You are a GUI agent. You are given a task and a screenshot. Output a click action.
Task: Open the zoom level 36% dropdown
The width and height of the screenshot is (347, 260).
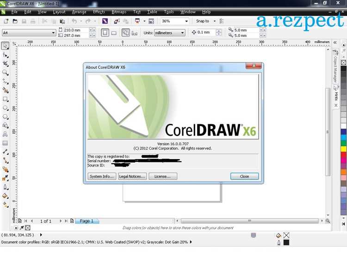(186, 21)
